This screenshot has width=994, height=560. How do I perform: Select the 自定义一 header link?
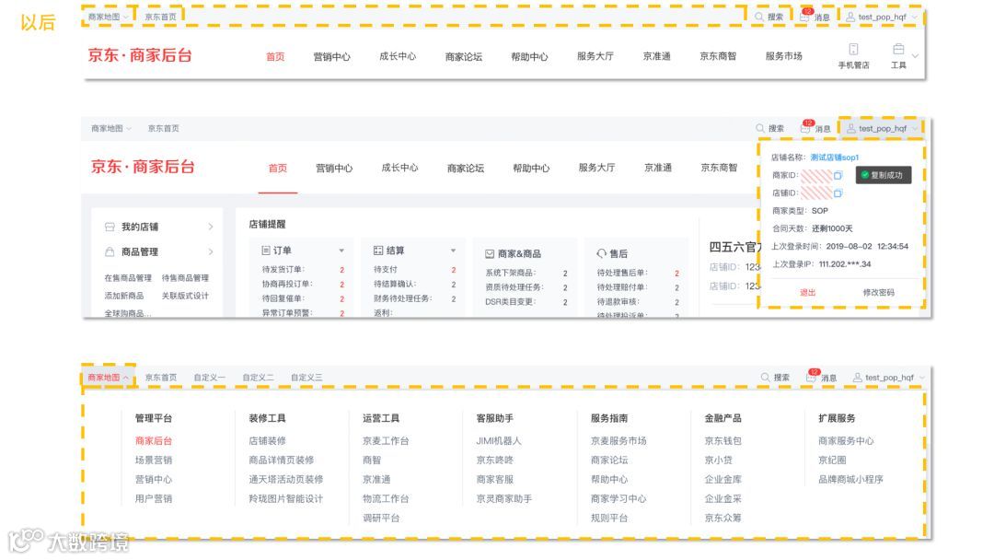209,378
